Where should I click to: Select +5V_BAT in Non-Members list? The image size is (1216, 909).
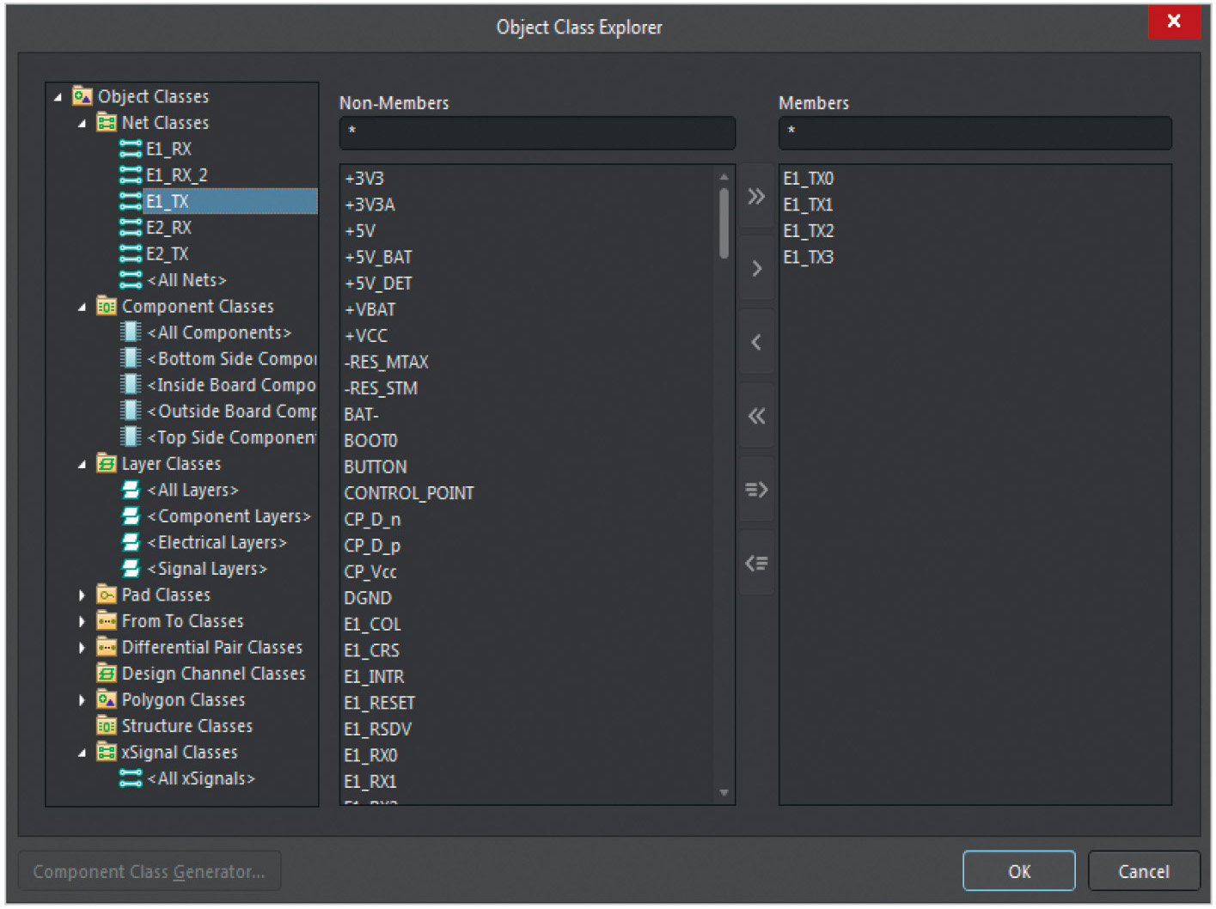coord(378,257)
